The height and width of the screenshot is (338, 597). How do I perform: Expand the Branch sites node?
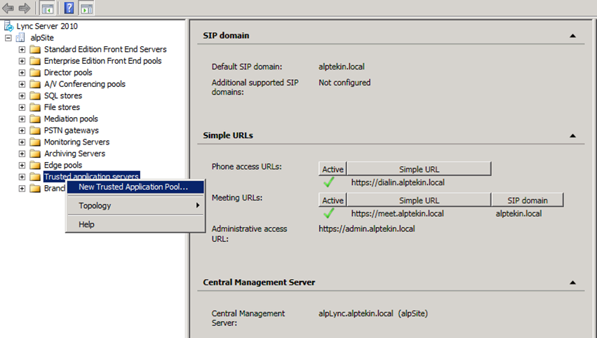pos(22,189)
